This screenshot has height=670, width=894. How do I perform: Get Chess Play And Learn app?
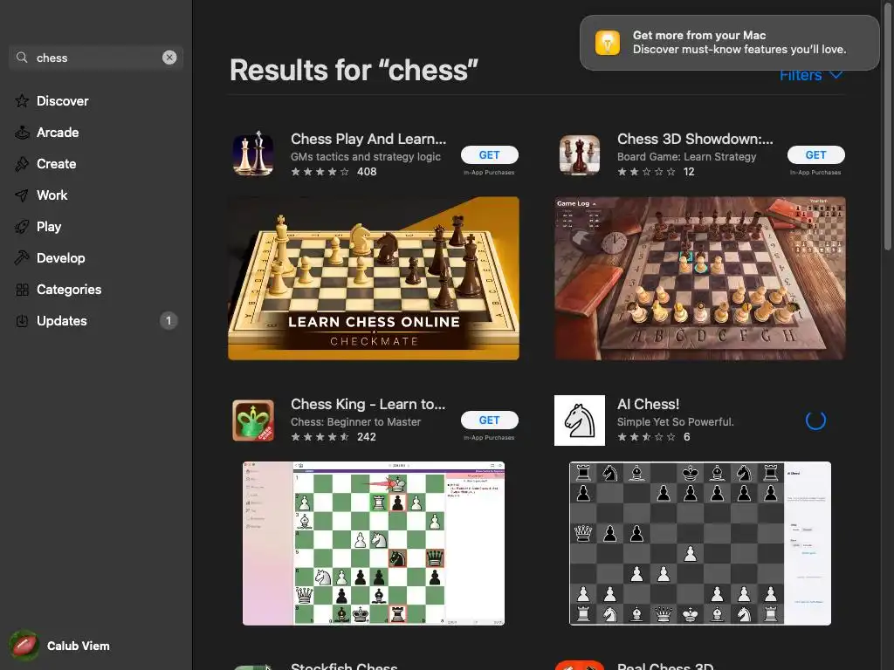[489, 155]
